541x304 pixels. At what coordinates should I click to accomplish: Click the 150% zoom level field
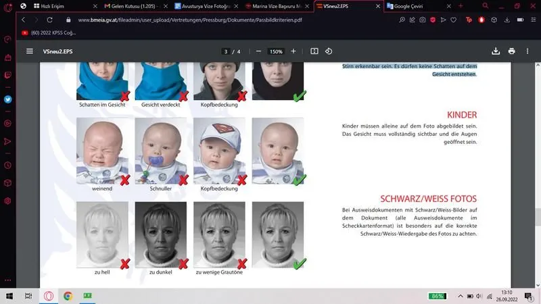(276, 51)
